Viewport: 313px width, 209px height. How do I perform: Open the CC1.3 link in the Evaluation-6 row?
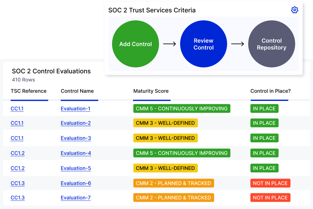(18, 183)
